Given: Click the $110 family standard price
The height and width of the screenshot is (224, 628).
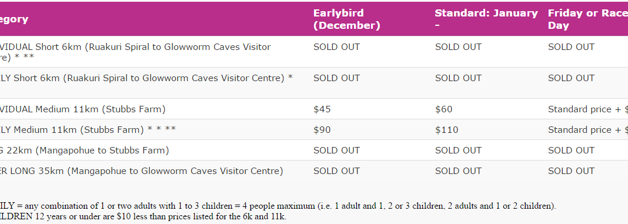Looking at the screenshot, I should click(446, 129).
